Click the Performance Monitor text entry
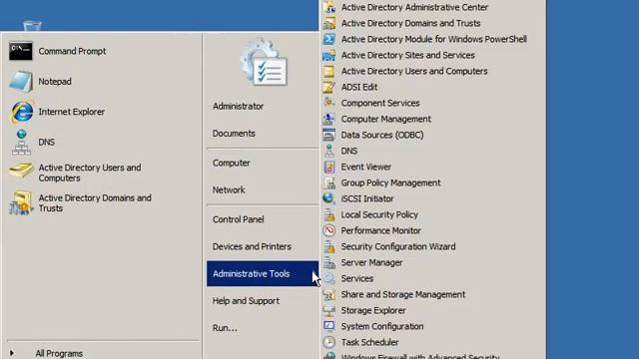 point(380,230)
